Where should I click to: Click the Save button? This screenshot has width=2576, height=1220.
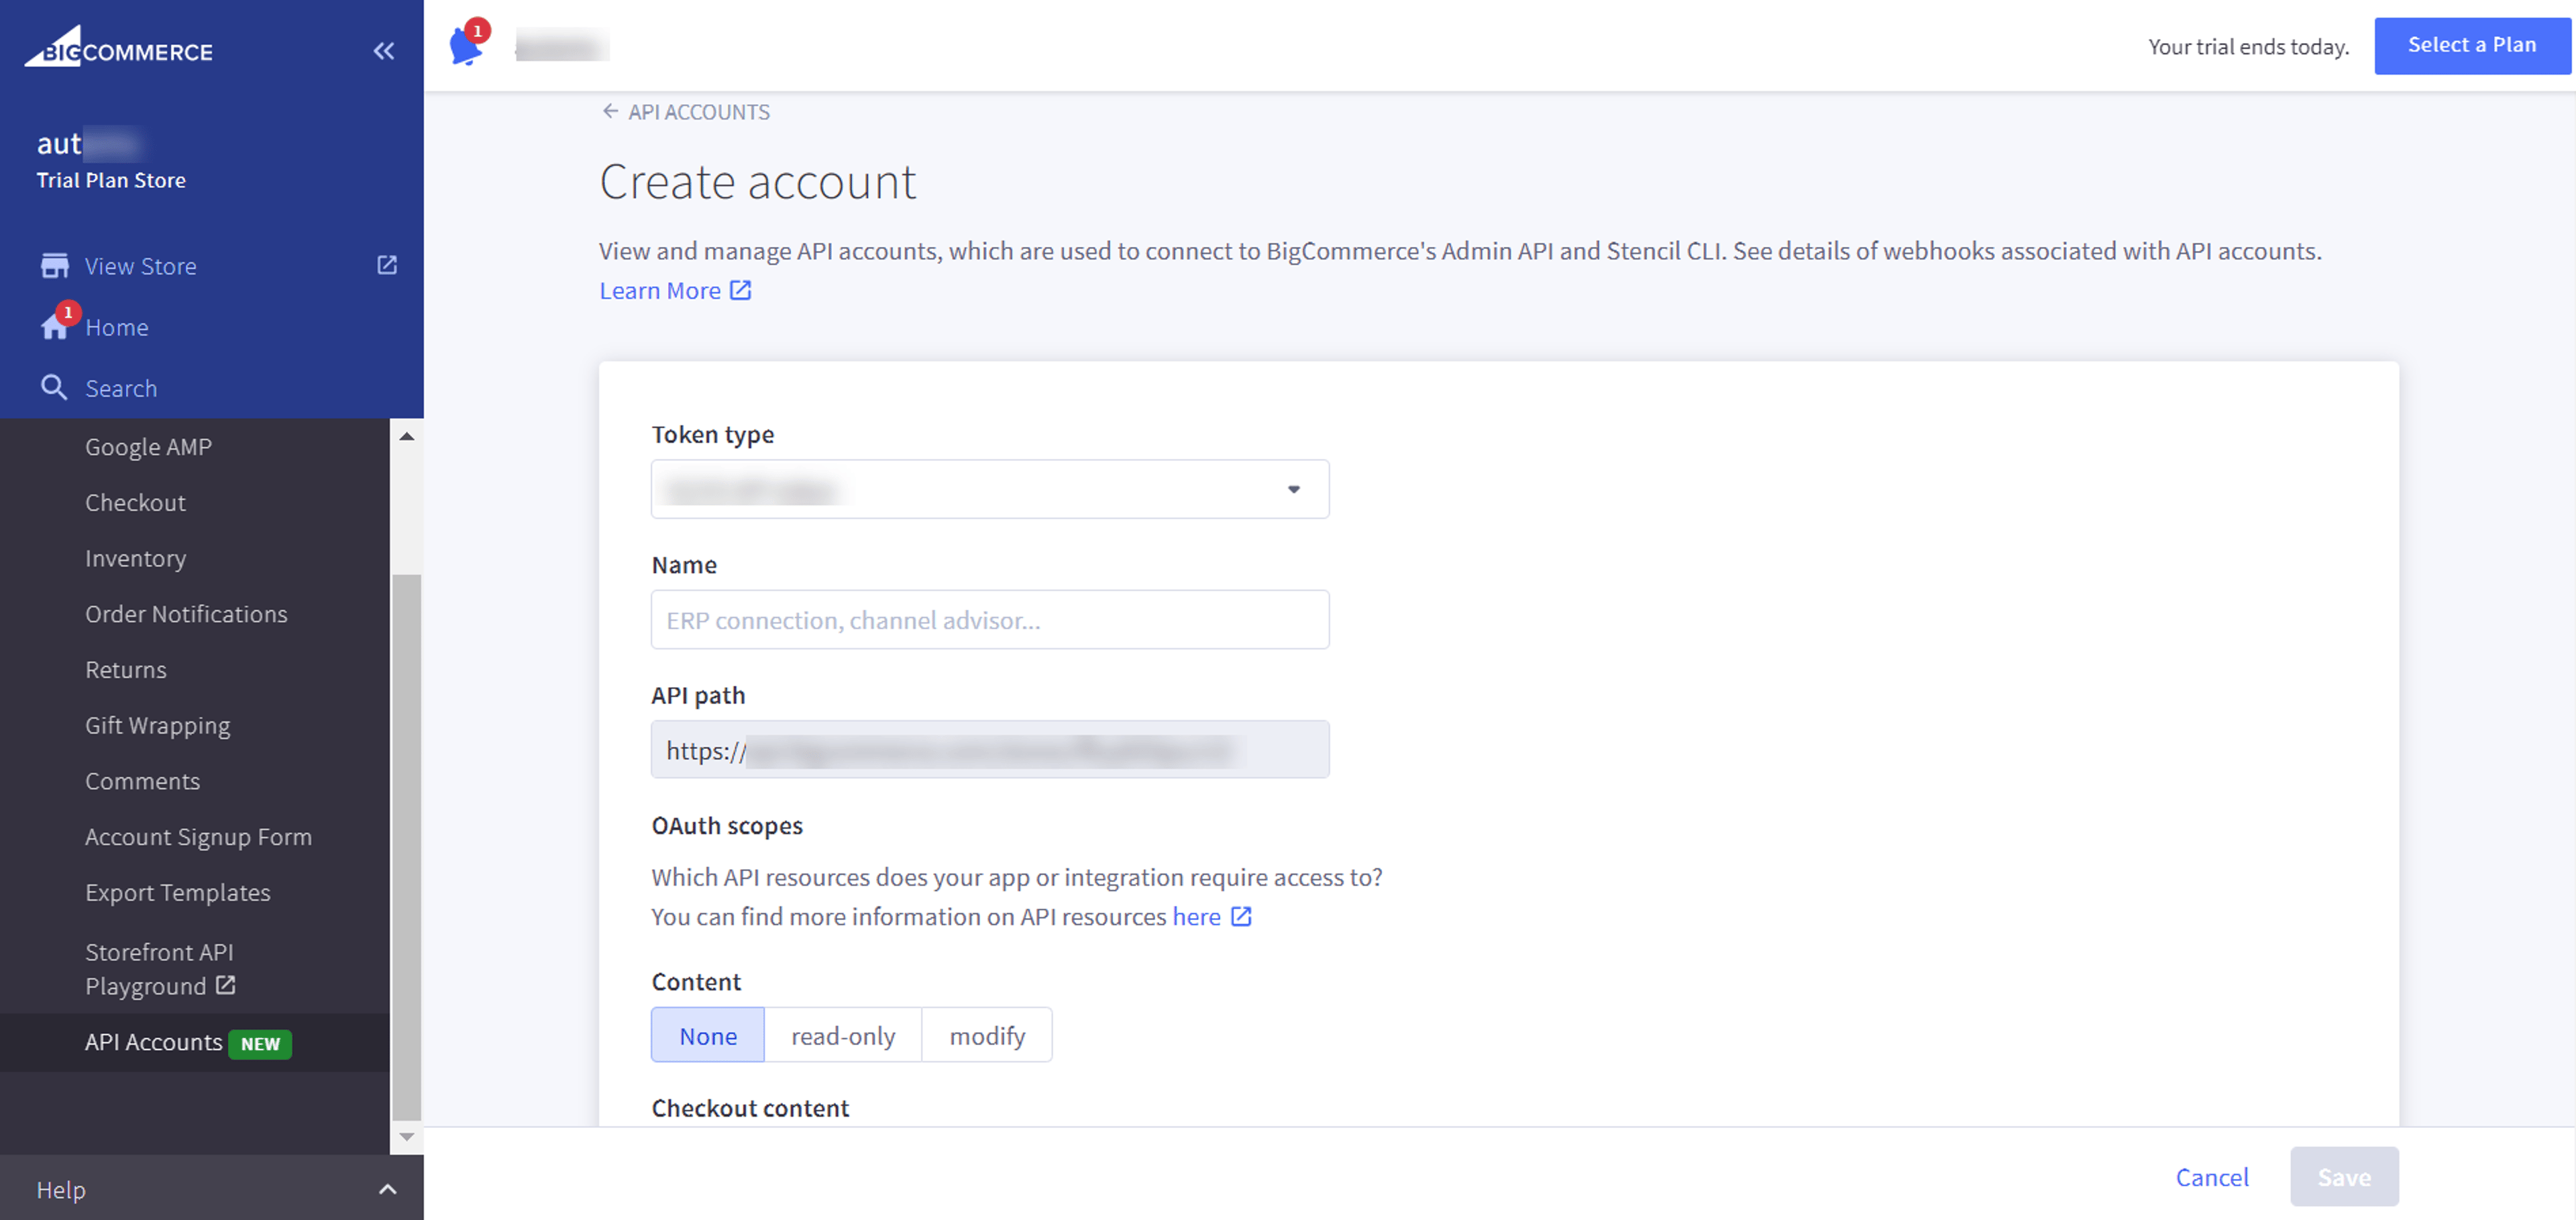[2344, 1177]
